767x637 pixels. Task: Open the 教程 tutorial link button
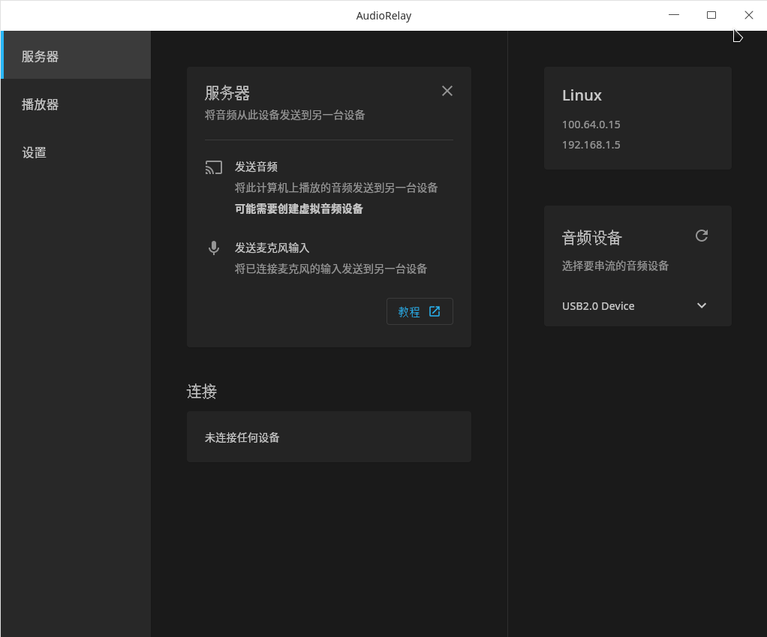coord(420,311)
